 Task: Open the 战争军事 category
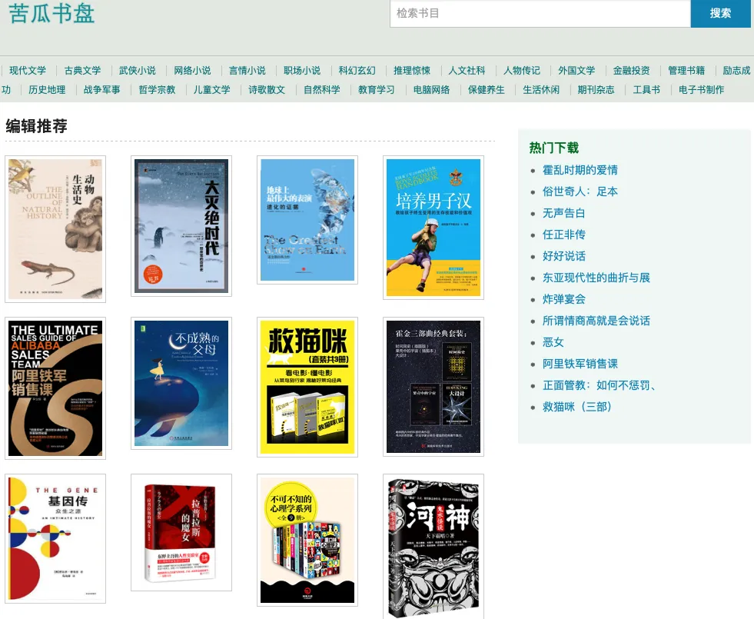(102, 90)
